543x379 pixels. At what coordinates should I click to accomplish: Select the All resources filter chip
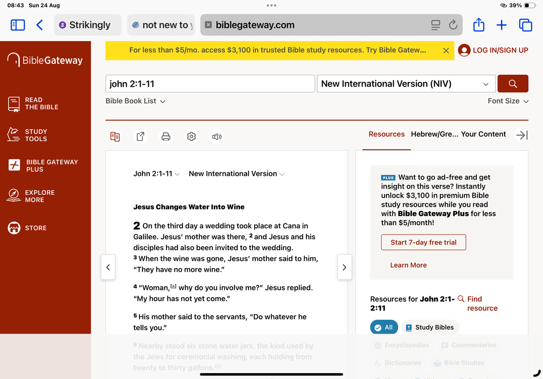[384, 327]
